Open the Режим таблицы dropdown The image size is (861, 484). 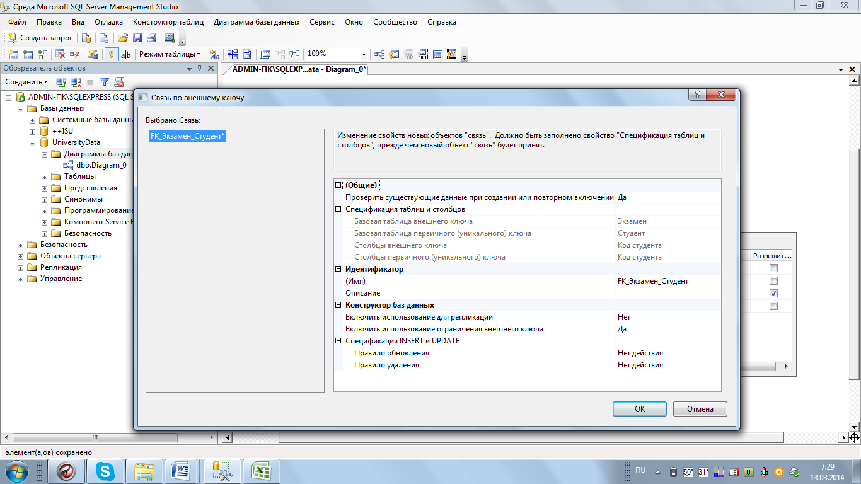pos(170,54)
